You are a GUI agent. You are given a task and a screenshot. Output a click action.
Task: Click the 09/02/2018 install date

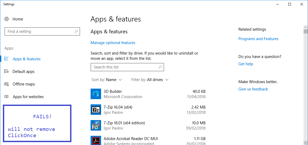tap(196, 128)
